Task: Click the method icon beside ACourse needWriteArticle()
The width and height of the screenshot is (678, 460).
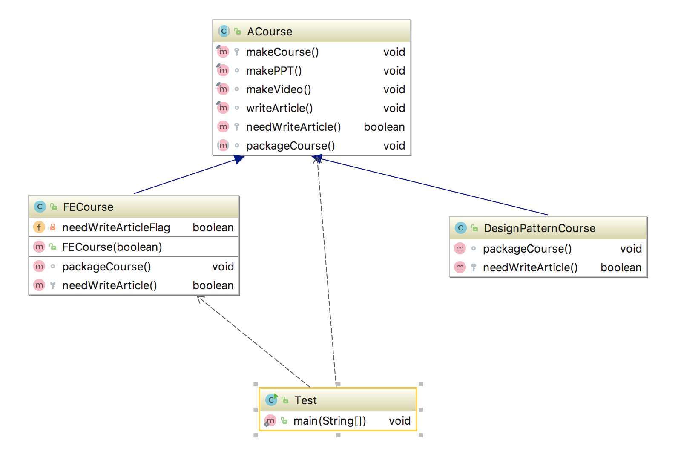Action: click(223, 126)
